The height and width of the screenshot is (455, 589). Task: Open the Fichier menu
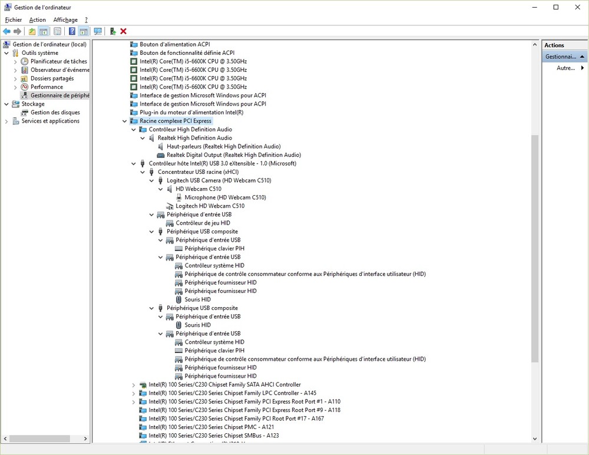point(14,20)
